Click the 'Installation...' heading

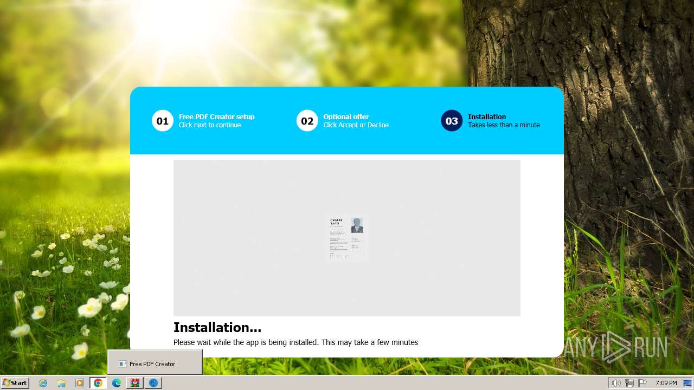pos(217,327)
